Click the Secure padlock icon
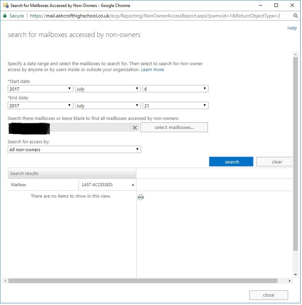This screenshot has width=302, height=305. click(5, 16)
